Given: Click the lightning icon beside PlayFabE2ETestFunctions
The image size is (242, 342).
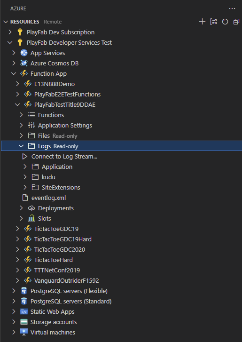Looking at the screenshot, I should click(28, 94).
